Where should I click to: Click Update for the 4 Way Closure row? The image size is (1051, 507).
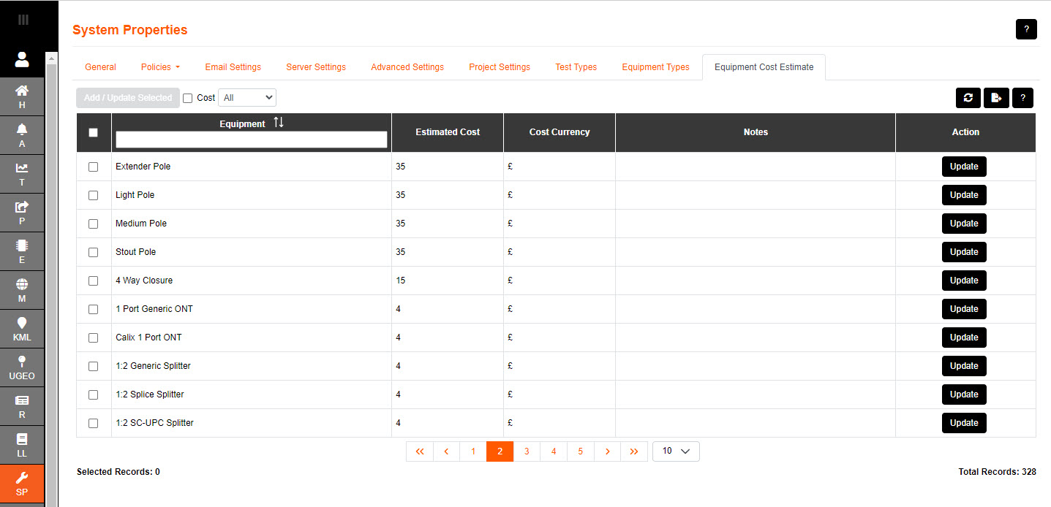tap(963, 281)
